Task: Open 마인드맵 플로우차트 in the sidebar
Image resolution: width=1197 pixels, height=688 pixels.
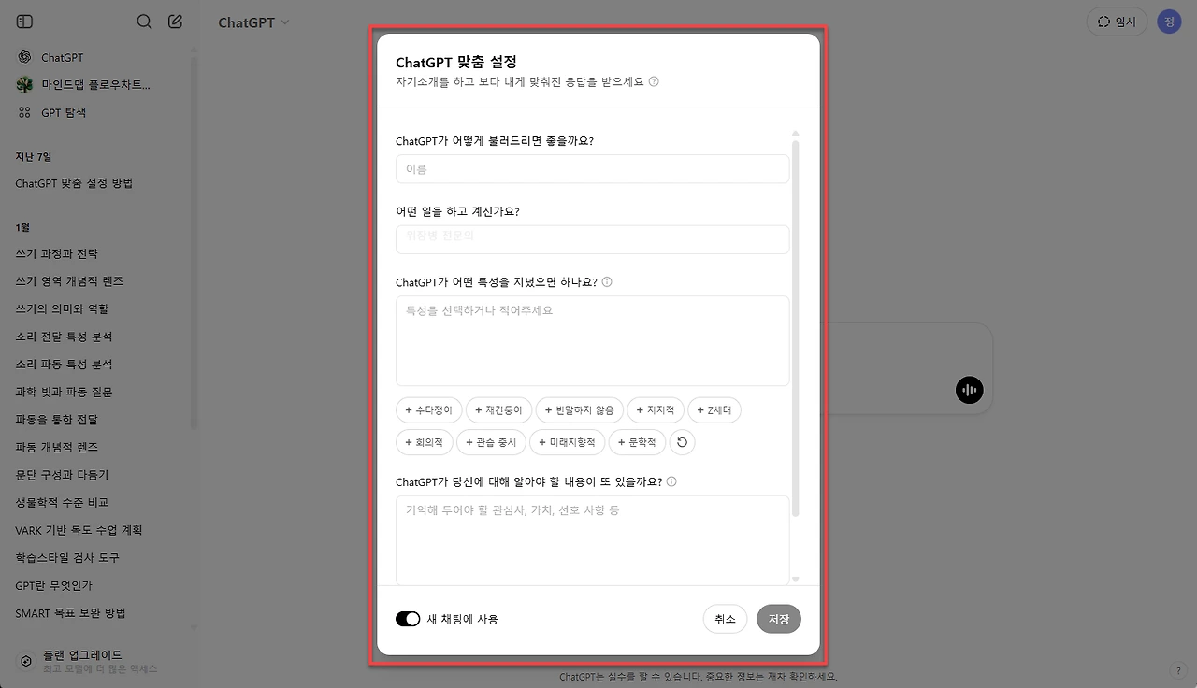Action: coord(95,85)
